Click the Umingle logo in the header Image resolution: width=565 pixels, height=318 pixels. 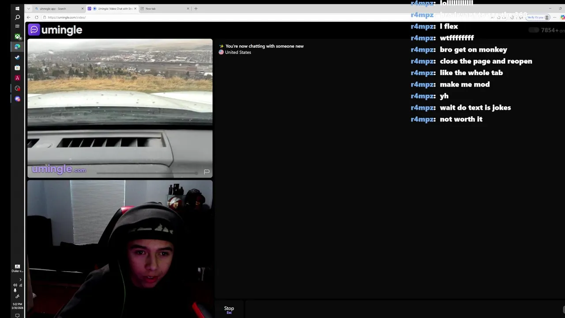point(55,30)
